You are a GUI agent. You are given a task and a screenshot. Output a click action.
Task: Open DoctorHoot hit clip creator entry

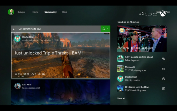[x=139, y=79]
